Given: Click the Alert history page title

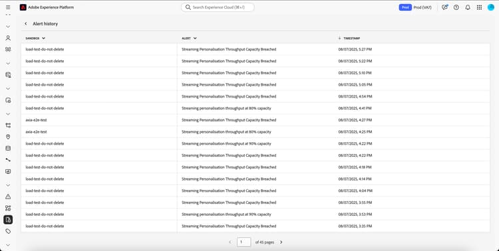Looking at the screenshot, I should pos(45,24).
